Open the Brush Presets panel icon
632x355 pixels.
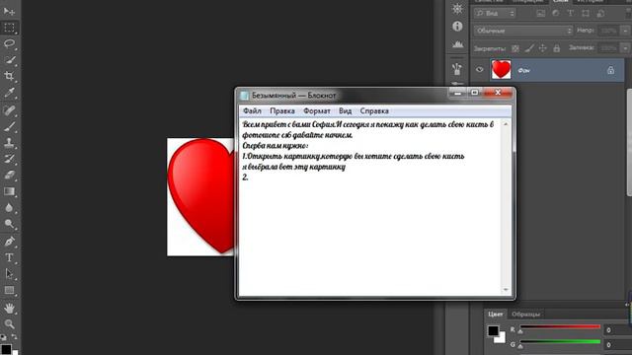[x=457, y=69]
